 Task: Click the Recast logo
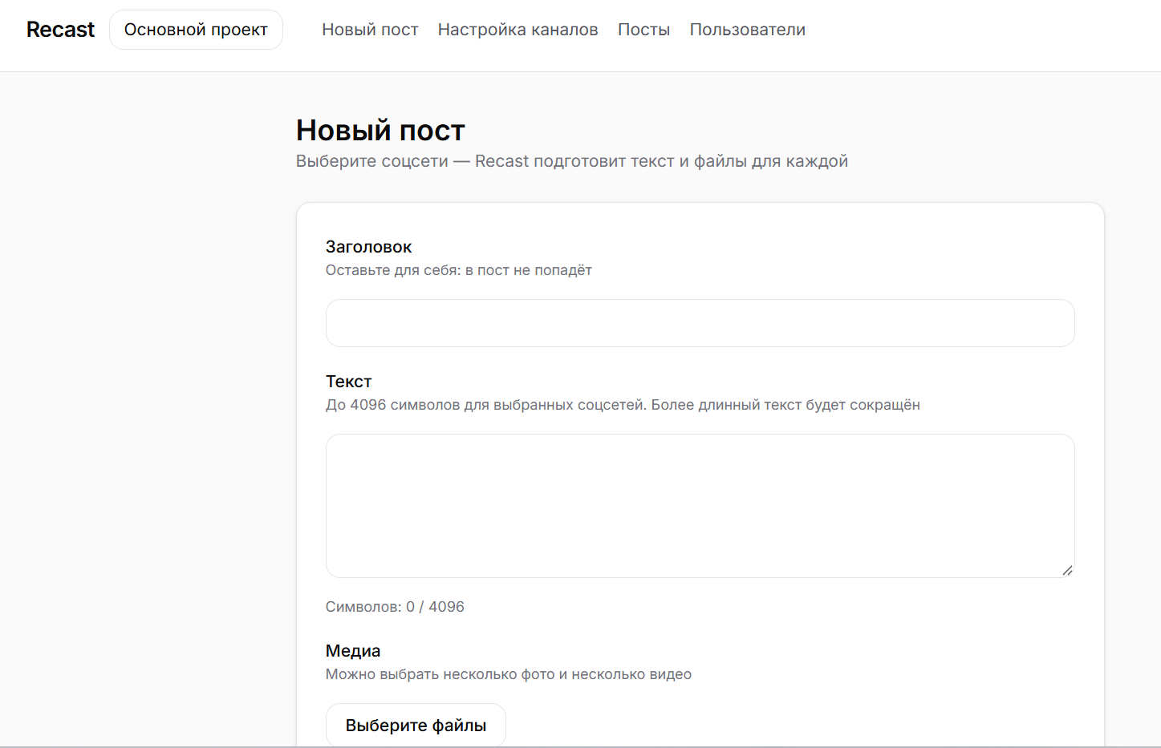pos(60,30)
